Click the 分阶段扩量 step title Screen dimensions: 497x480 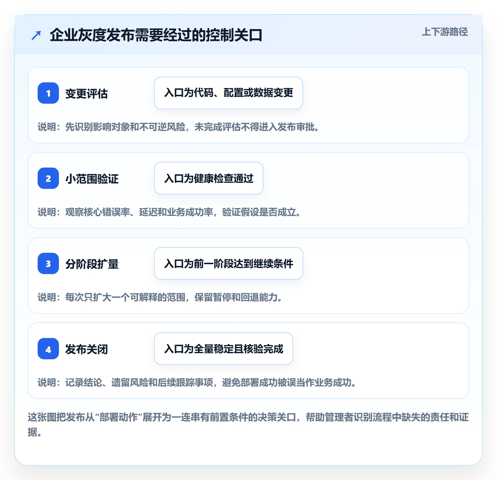click(92, 264)
